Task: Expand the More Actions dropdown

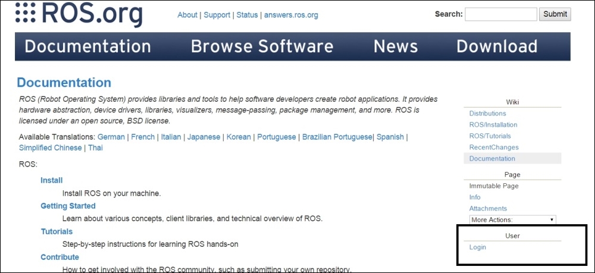Action: tap(513, 219)
